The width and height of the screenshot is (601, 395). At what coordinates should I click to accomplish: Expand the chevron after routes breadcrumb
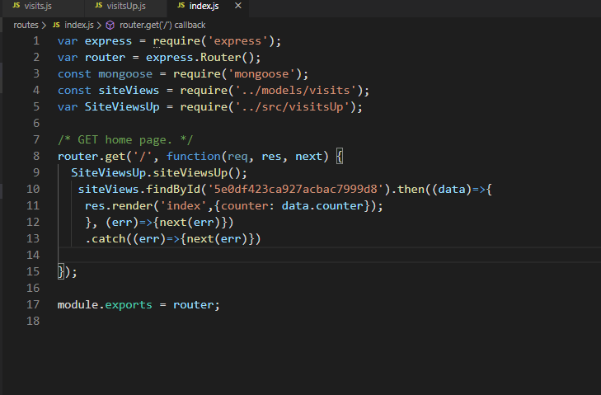(44, 26)
